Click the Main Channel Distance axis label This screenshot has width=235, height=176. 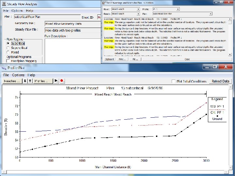[113, 167]
